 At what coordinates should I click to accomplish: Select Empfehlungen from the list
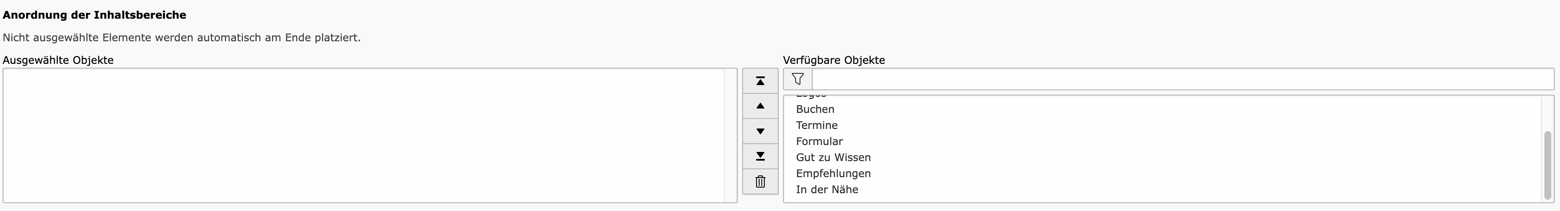(833, 174)
